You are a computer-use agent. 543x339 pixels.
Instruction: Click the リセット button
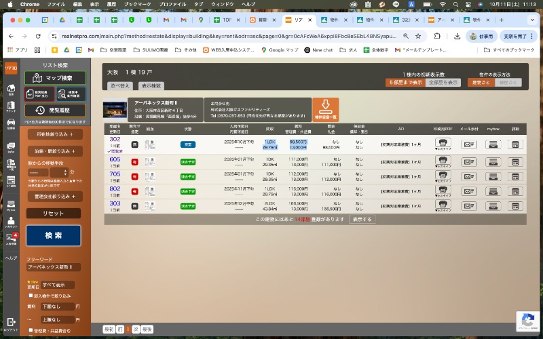tap(54, 213)
